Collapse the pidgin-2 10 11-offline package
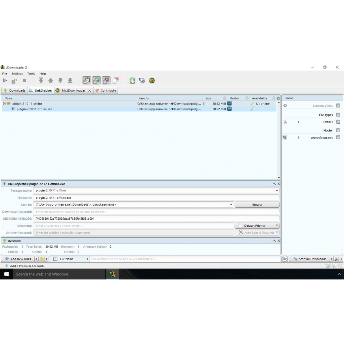This screenshot has width=344, height=344. tap(4, 103)
